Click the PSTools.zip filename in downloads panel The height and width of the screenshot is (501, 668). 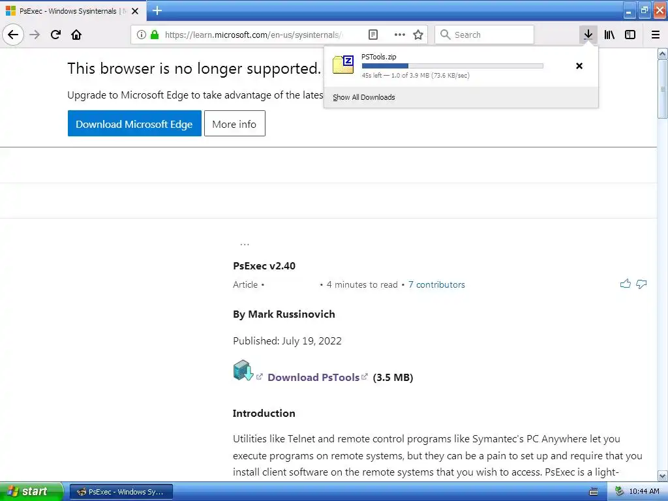pos(379,57)
